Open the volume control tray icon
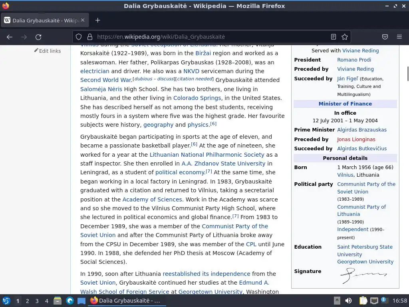The image size is (409, 307). click(348, 301)
